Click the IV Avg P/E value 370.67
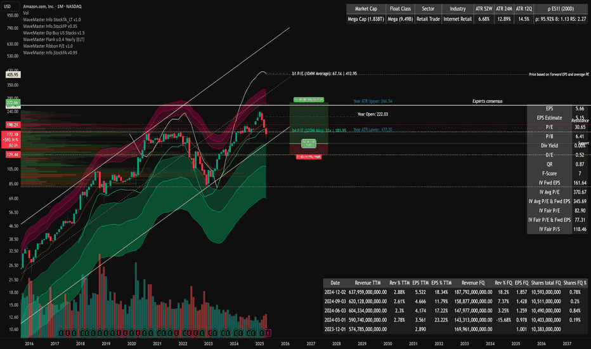Viewport: 591px width, 349px height. pyautogui.click(x=580, y=192)
